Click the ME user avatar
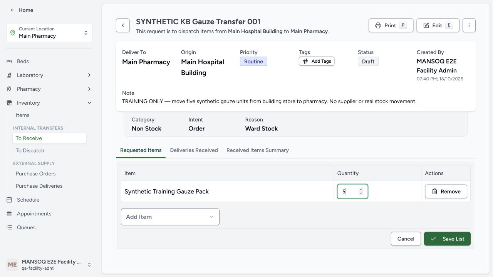 click(12, 265)
